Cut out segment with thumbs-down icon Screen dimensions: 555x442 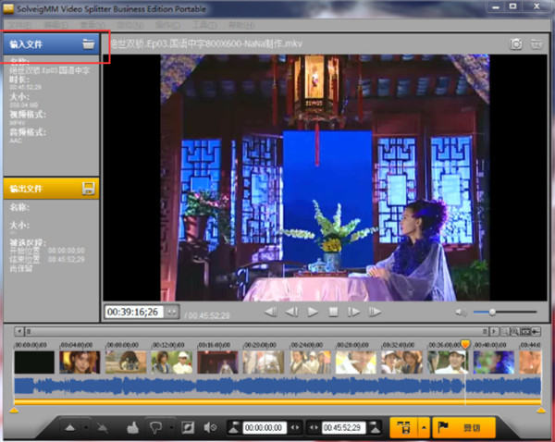[x=155, y=427]
